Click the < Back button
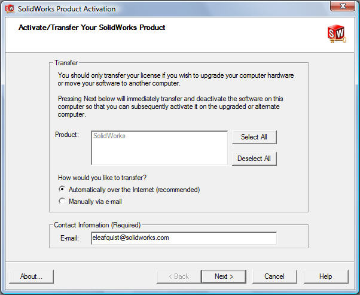Viewport: 360px width, 295px height. coord(177,276)
